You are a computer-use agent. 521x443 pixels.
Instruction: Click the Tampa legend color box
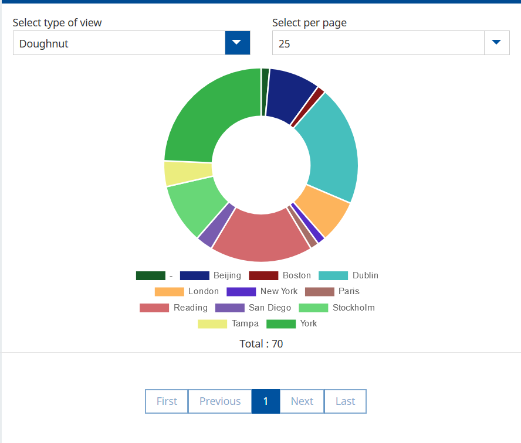[x=212, y=323]
